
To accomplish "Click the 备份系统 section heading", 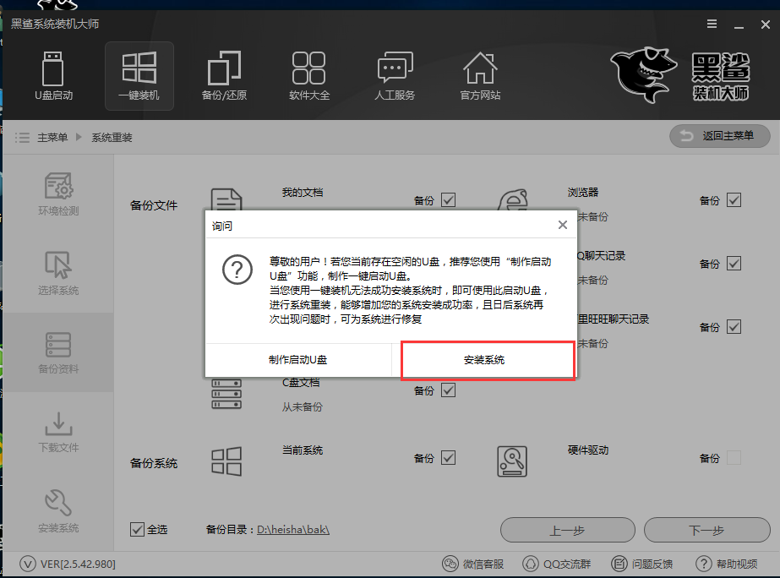I will point(154,463).
